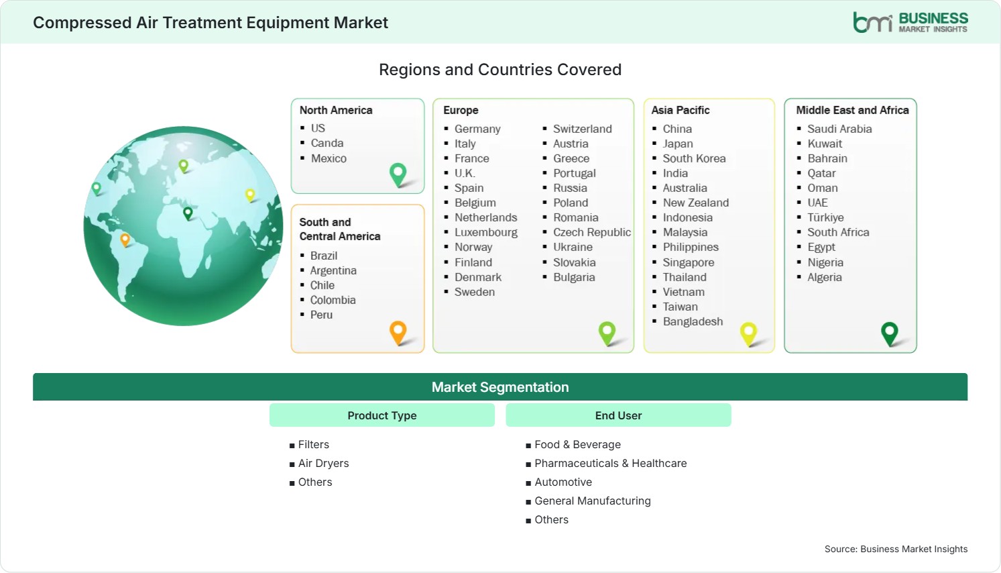Click Brazil in the South America list
The width and height of the screenshot is (1001, 573).
click(324, 256)
